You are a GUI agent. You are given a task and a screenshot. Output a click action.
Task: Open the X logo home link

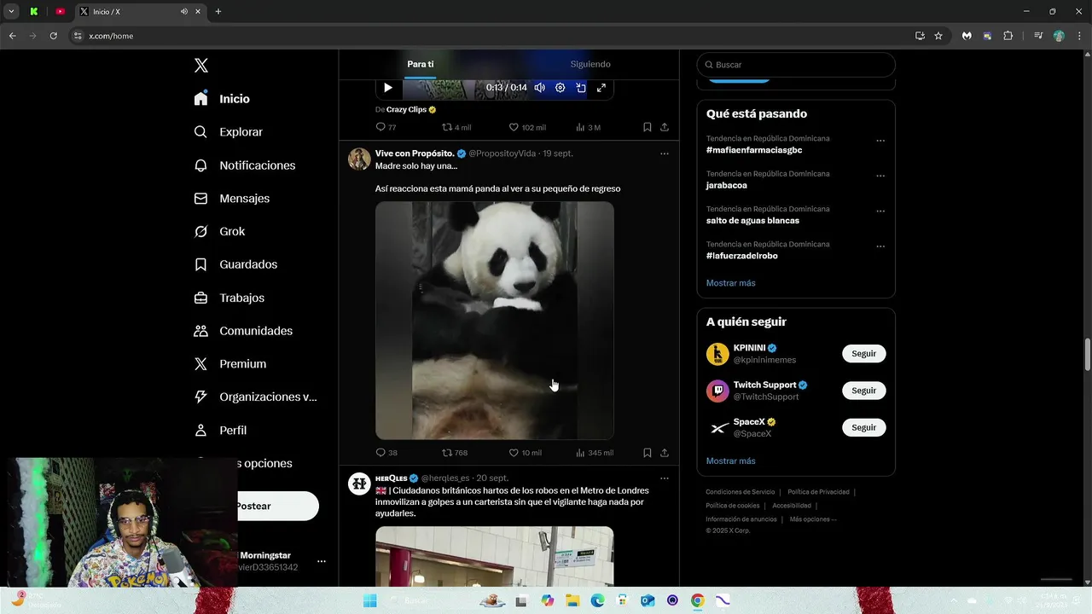coord(200,66)
